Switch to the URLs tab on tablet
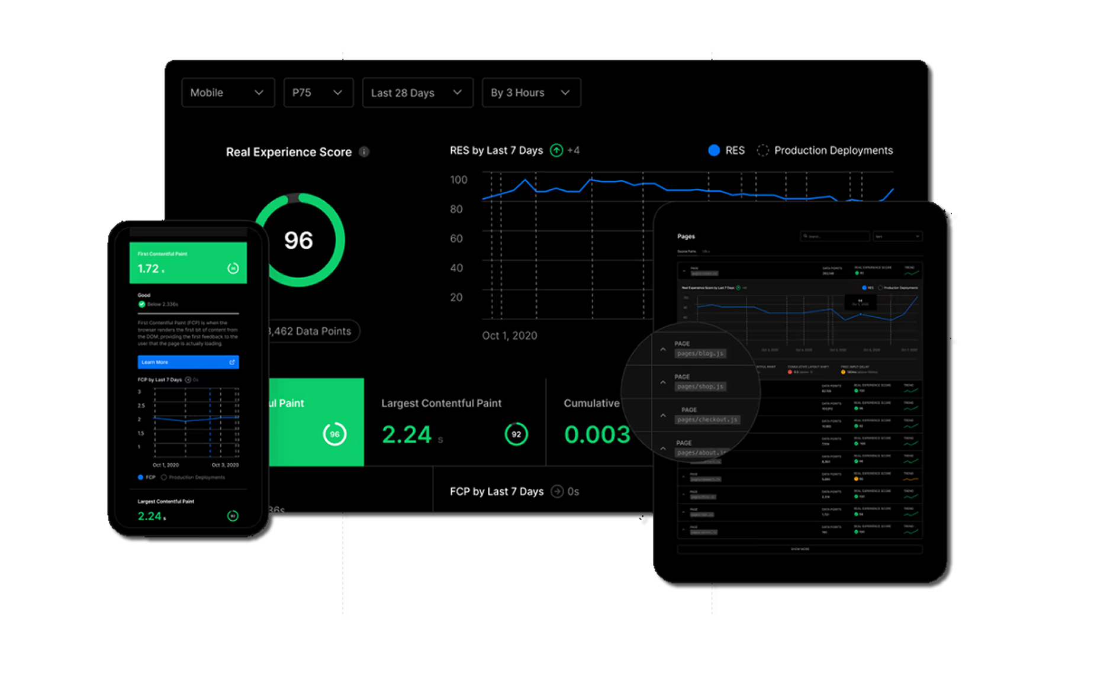 click(706, 251)
